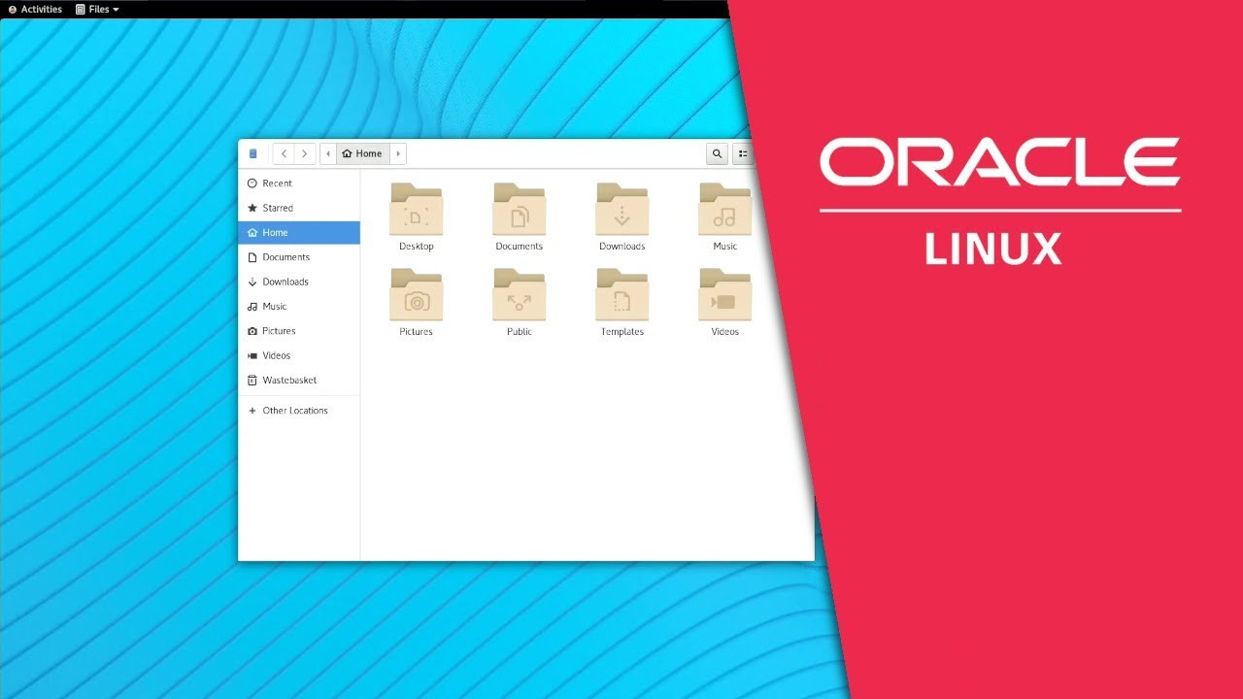Click Other Locations in the sidebar

[x=294, y=411]
